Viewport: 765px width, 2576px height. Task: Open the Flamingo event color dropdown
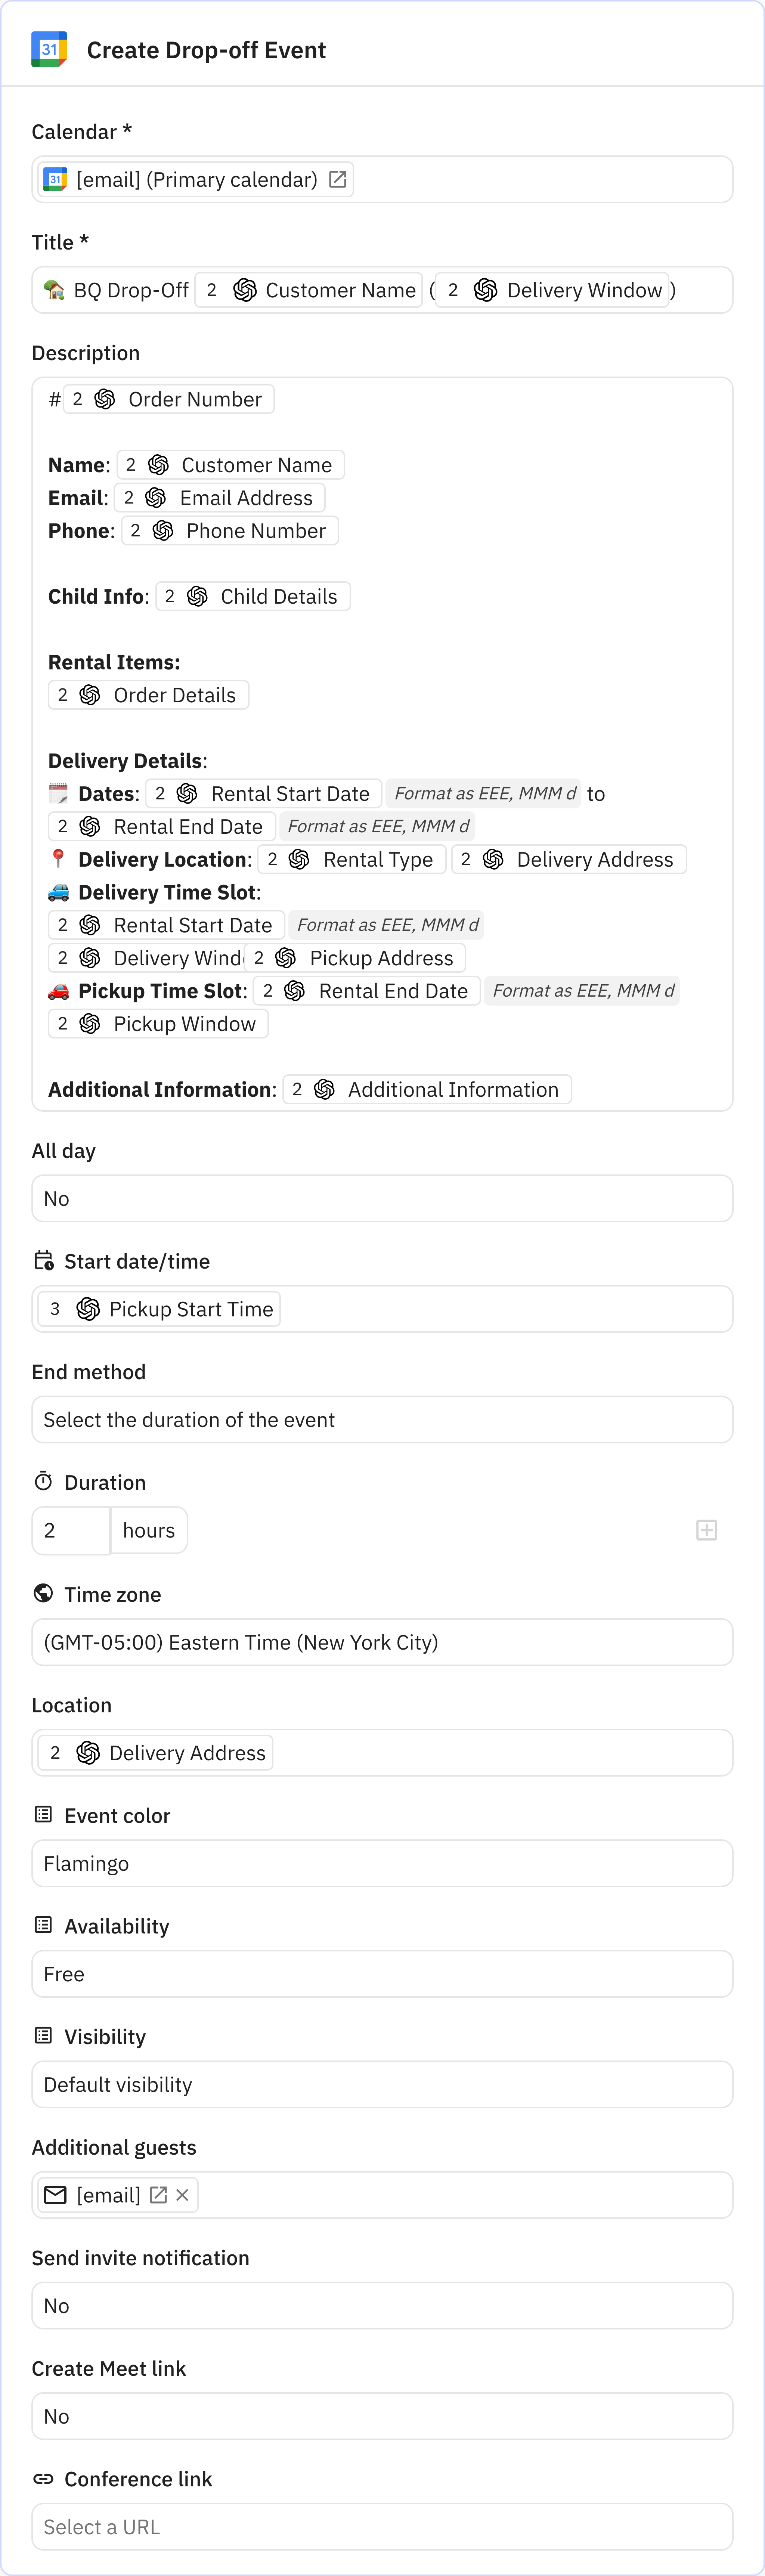pyautogui.click(x=382, y=1863)
